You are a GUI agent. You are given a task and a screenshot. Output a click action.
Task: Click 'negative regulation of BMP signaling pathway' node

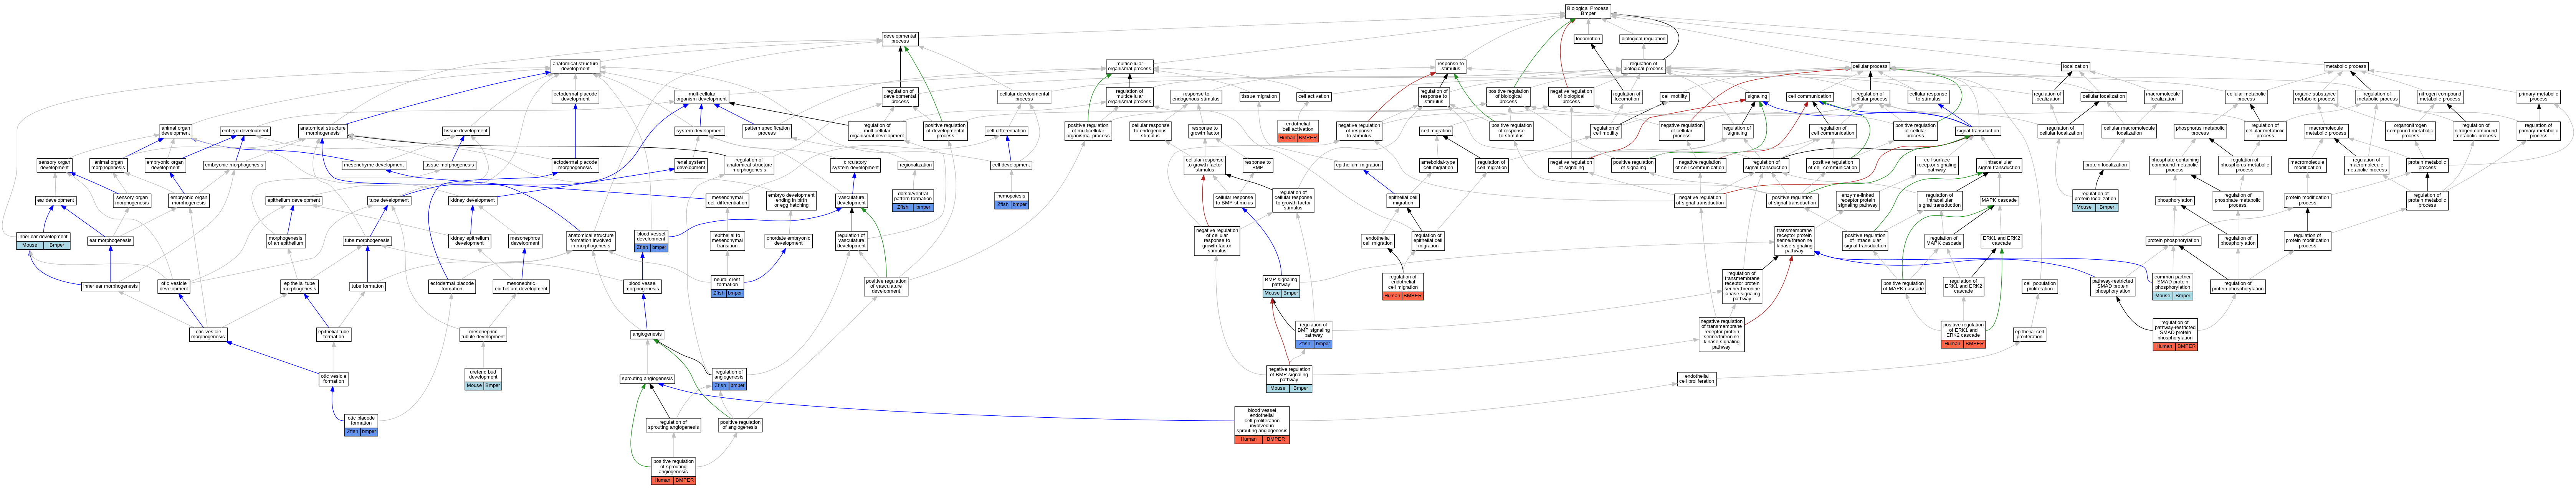[1289, 379]
